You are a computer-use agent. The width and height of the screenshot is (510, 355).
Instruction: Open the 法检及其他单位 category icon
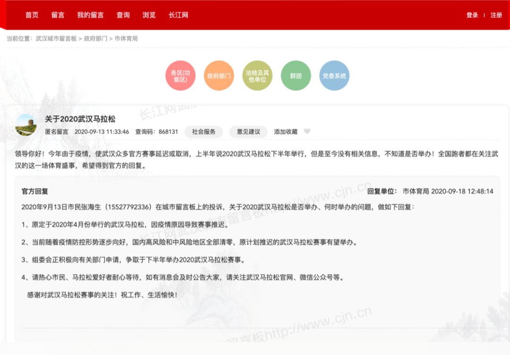tap(257, 75)
